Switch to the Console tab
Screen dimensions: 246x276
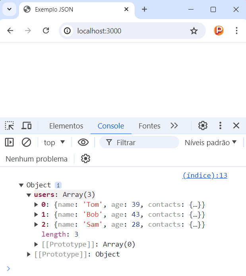click(111, 126)
